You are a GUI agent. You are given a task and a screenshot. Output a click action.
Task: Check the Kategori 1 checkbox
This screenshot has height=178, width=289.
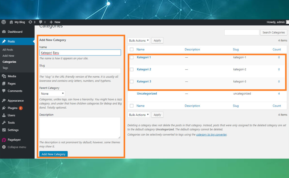pos(132,57)
